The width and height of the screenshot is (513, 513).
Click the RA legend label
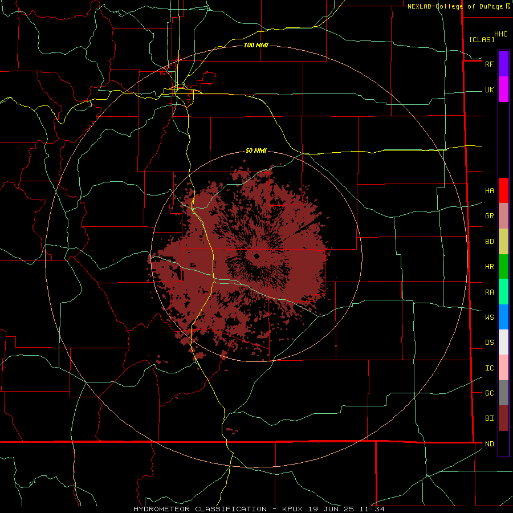pos(490,292)
